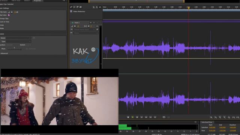The height and width of the screenshot is (135, 240).
Task: Click the Levels meter bar
Action: pos(158,127)
